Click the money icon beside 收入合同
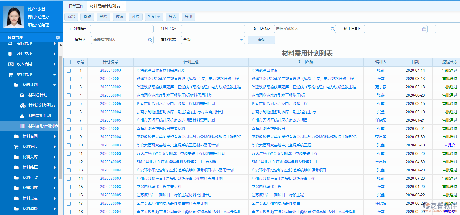Screen dimensions: 460x215 coord(11,64)
